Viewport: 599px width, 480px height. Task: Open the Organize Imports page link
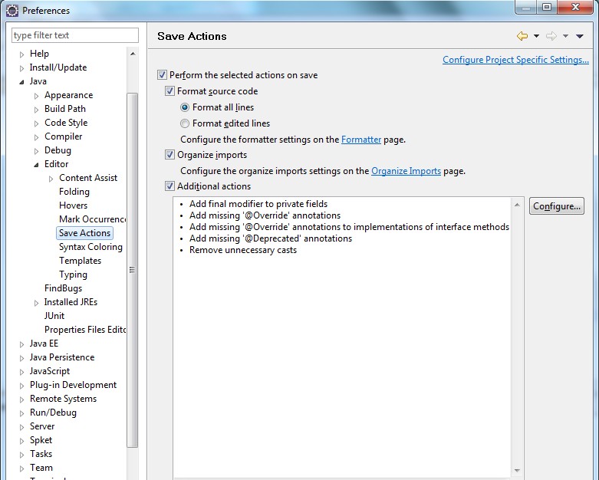coord(406,171)
